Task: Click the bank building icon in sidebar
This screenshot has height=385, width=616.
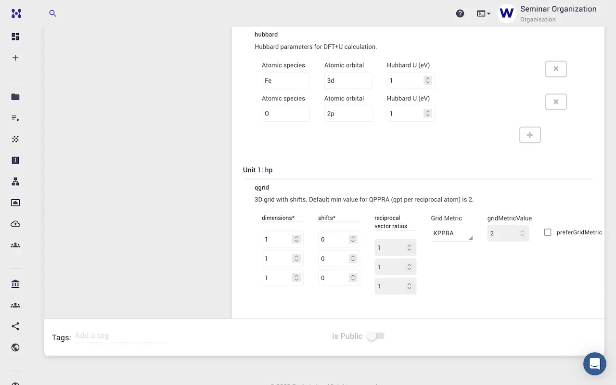Action: pos(15,284)
